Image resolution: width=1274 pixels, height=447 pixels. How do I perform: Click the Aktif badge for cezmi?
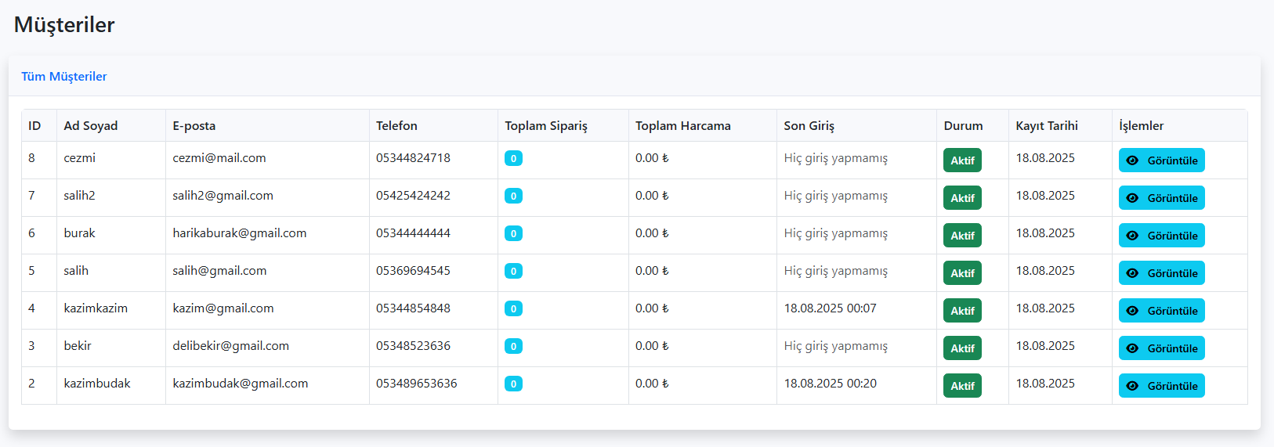[x=962, y=160]
